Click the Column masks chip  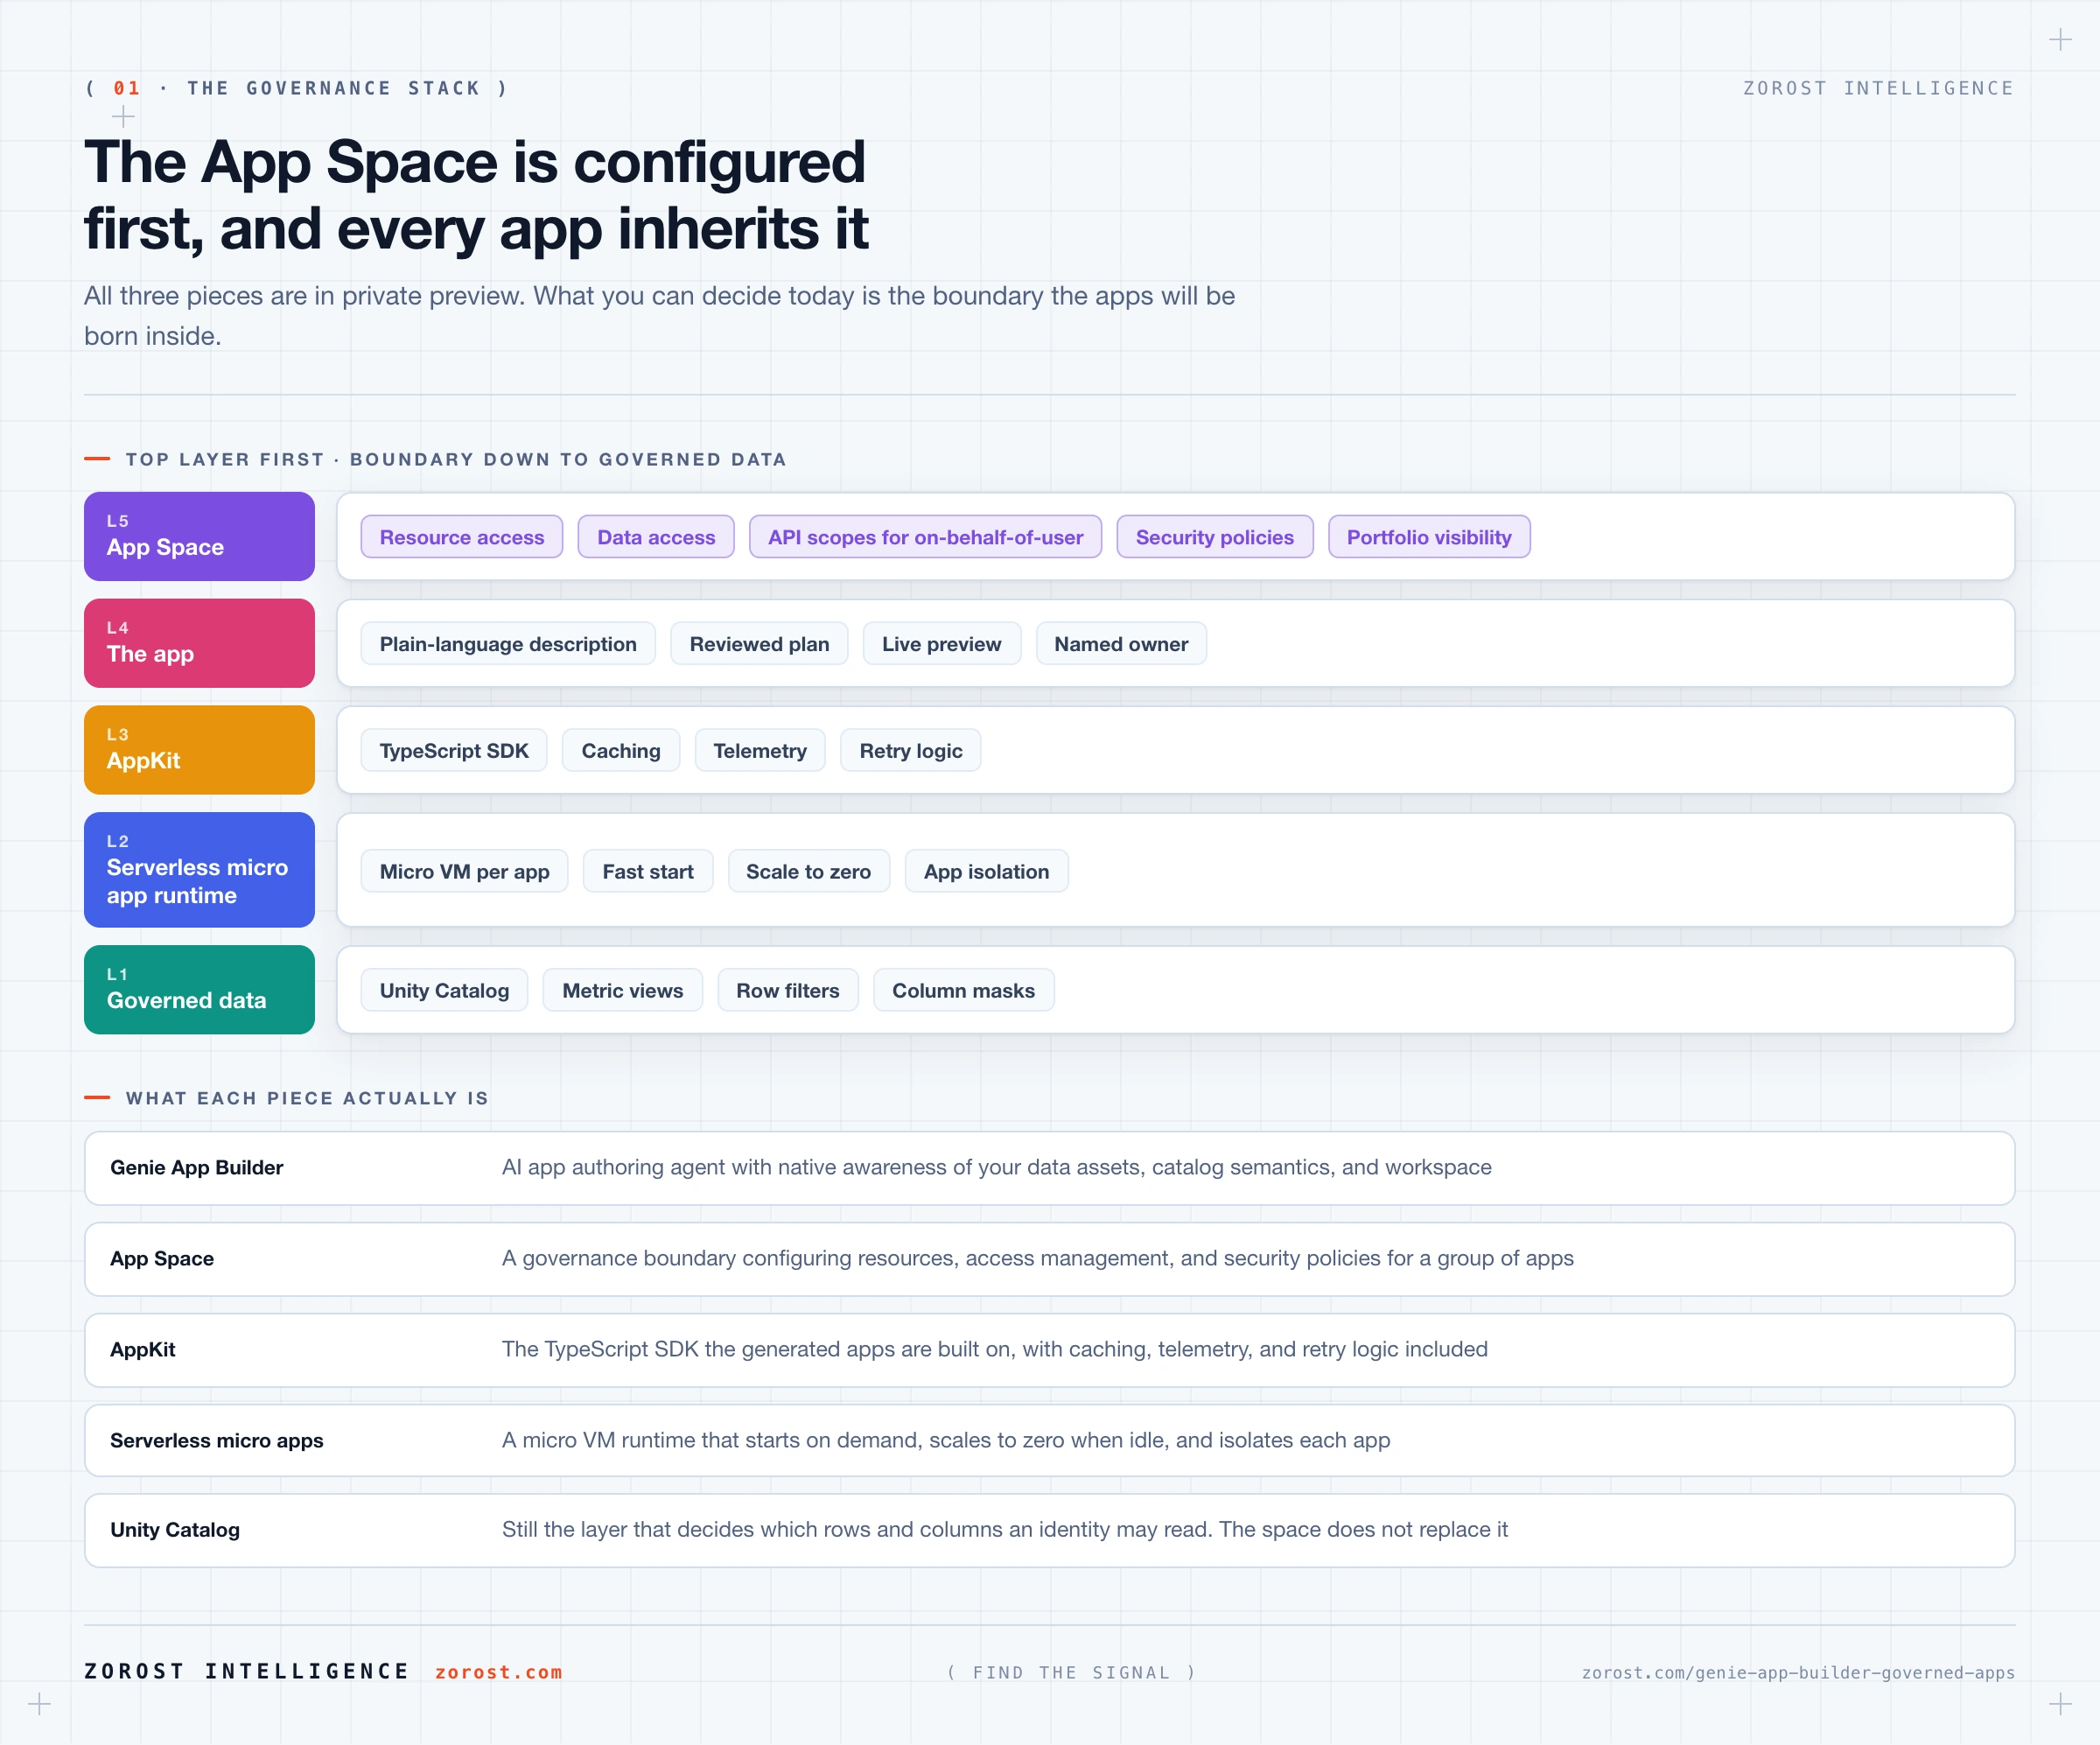[963, 990]
